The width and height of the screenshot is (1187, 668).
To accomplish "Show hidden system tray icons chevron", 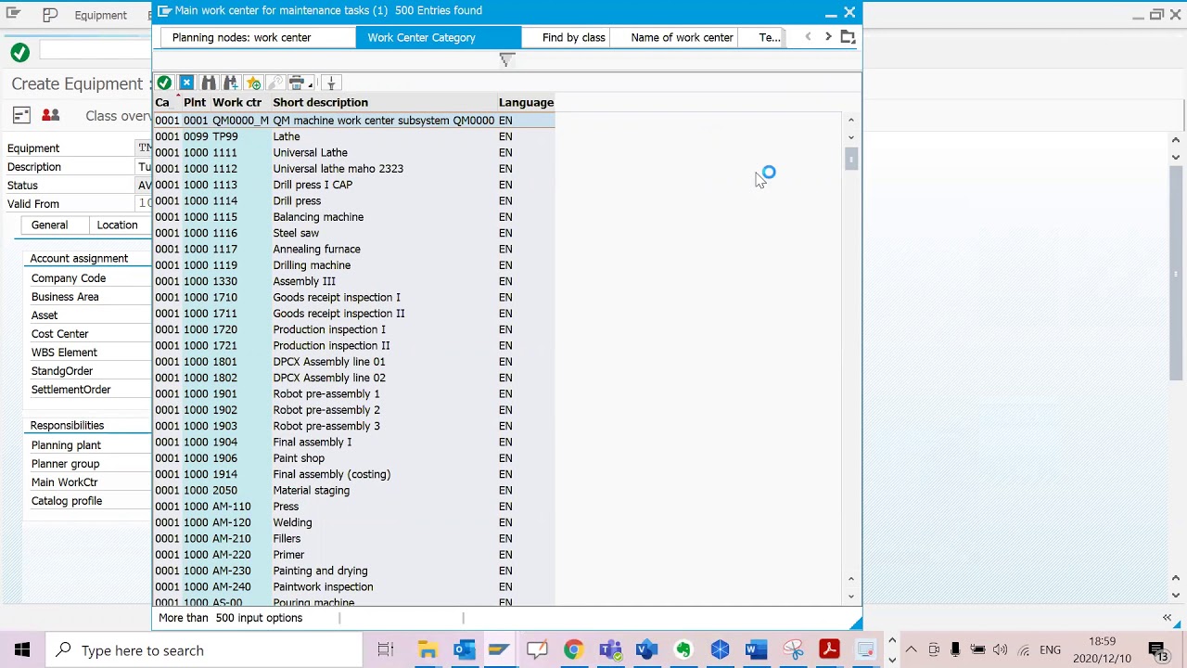I will click(911, 650).
